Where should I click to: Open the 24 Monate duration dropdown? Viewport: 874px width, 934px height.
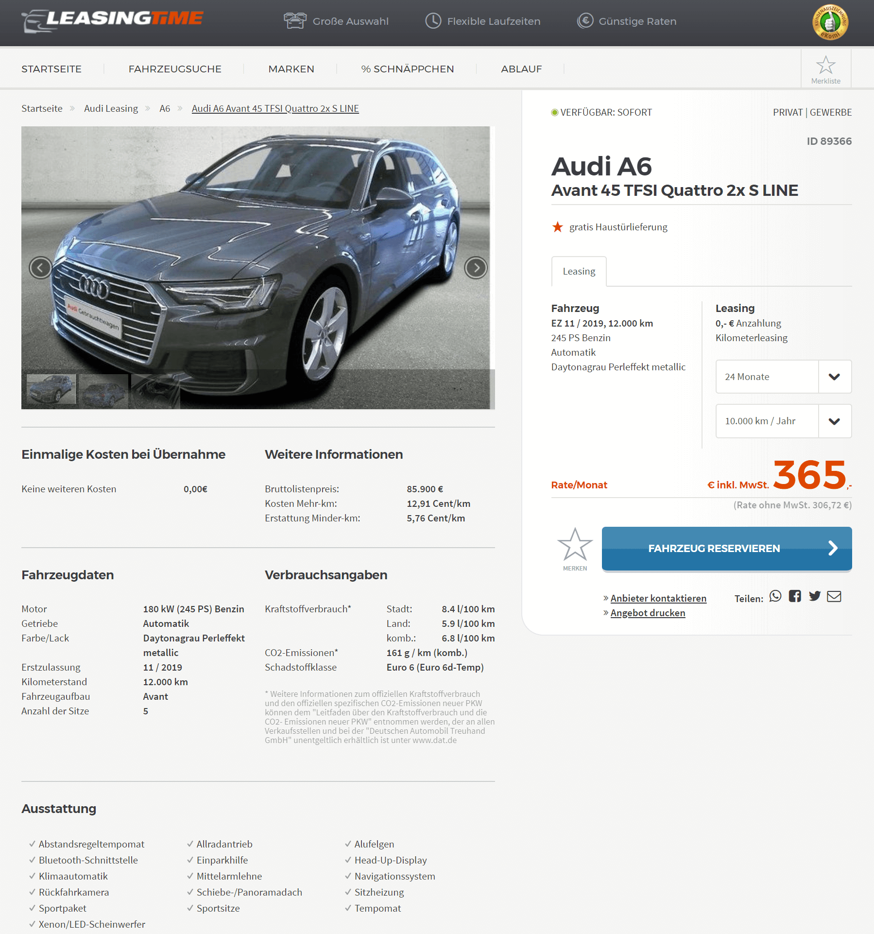click(783, 377)
